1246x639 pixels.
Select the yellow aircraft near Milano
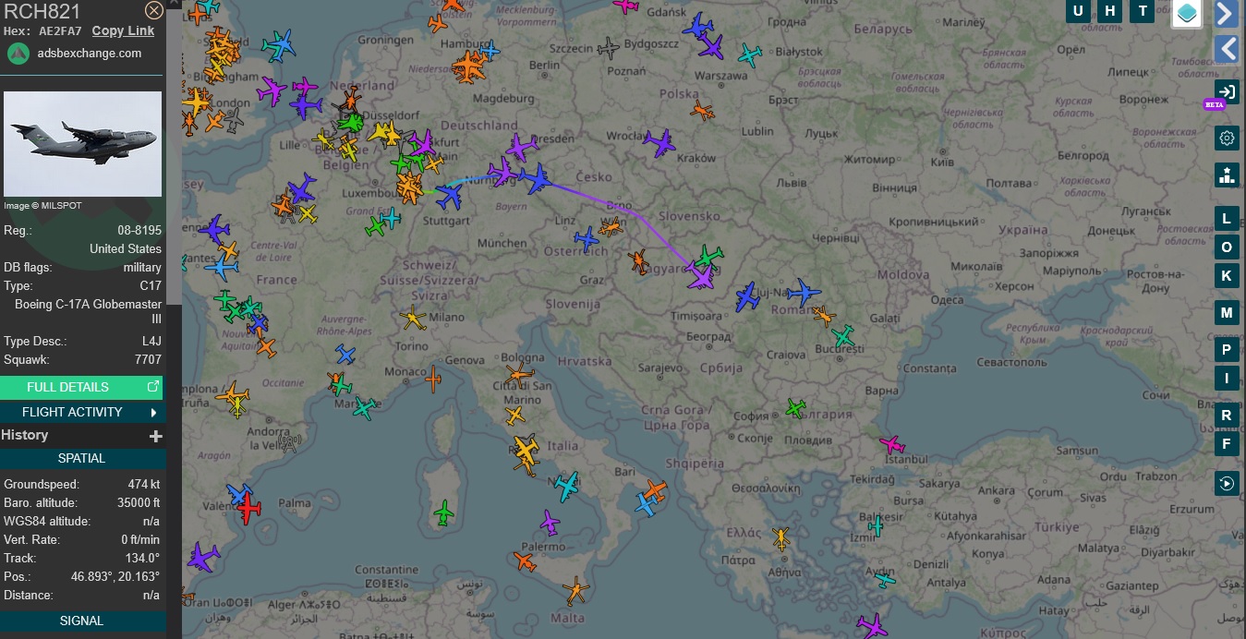click(414, 319)
